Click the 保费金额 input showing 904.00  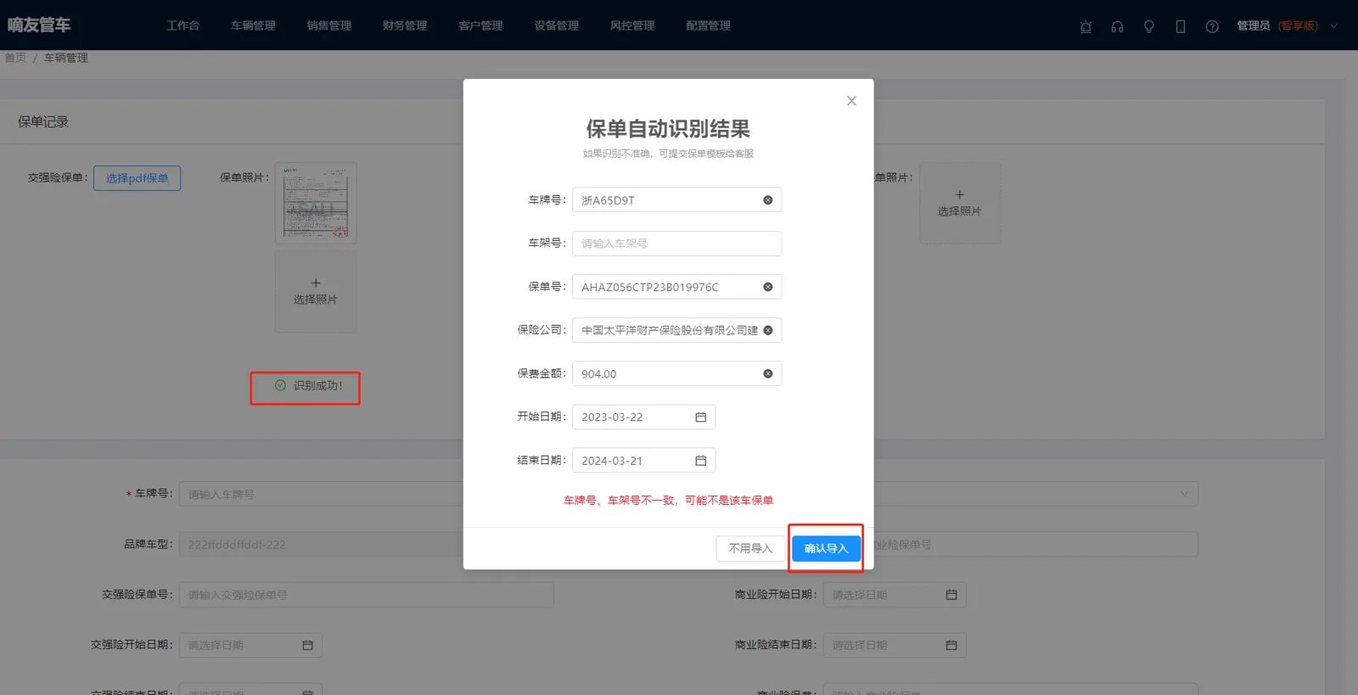coord(676,373)
